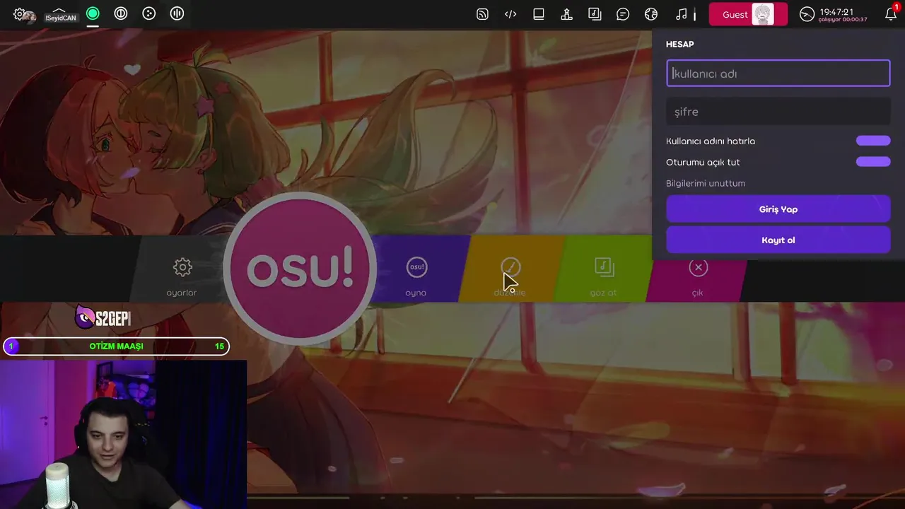The height and width of the screenshot is (509, 905).
Task: Open the beatmap listing icon
Action: click(x=595, y=14)
